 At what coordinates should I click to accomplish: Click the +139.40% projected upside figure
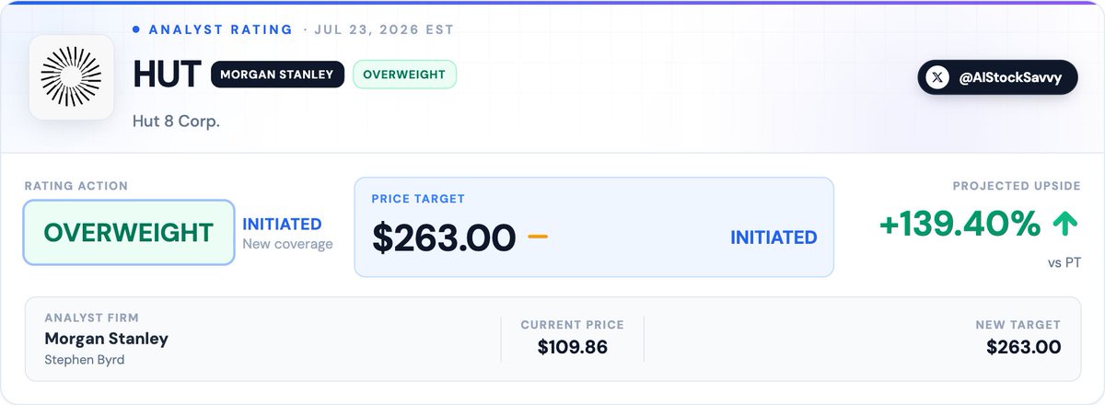[960, 224]
